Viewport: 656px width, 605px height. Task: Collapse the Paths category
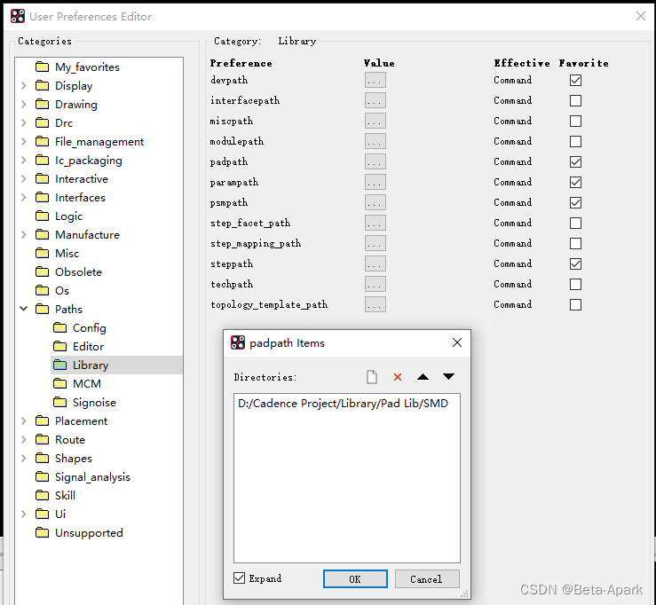(23, 310)
